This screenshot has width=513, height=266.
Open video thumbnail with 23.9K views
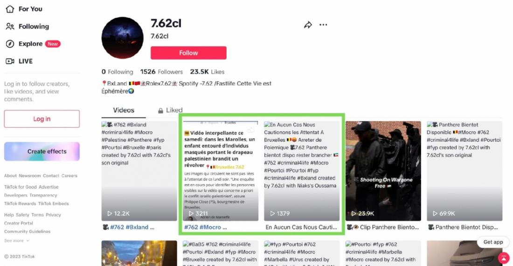(383, 171)
